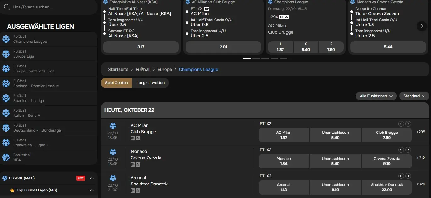The height and width of the screenshot is (198, 431).
Task: Jump to the last carousel page indicator
Action: pos(283,59)
